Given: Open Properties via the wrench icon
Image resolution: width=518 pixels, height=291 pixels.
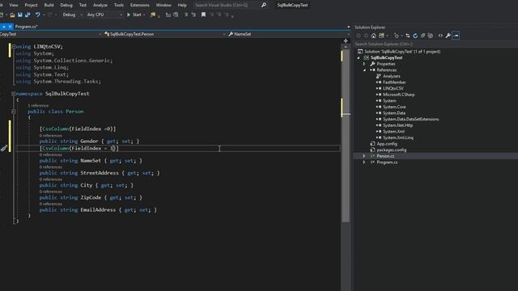Looking at the screenshot, I should tap(448, 36).
